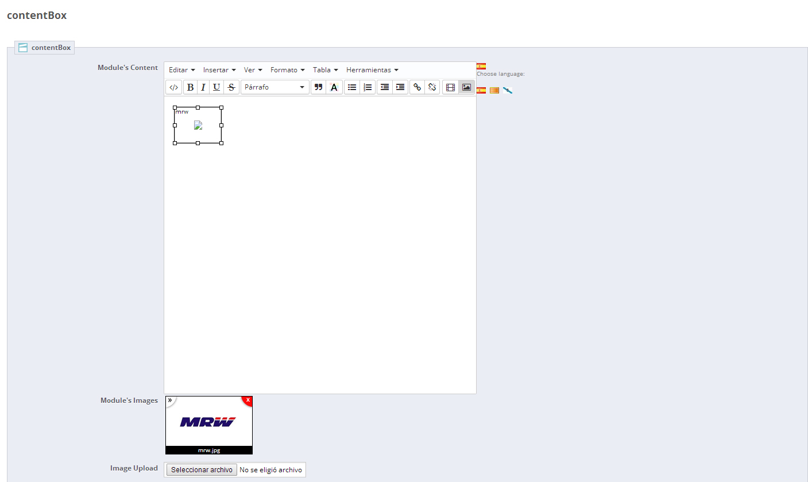This screenshot has width=808, height=482.
Task: Increase indent of the paragraph
Action: click(x=400, y=87)
